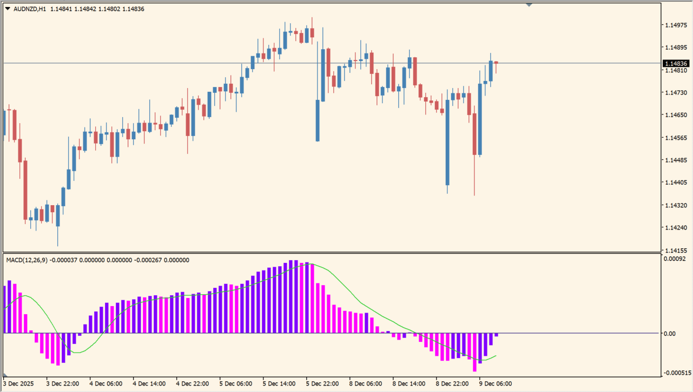Click the horizontal blue price line

(216, 63)
